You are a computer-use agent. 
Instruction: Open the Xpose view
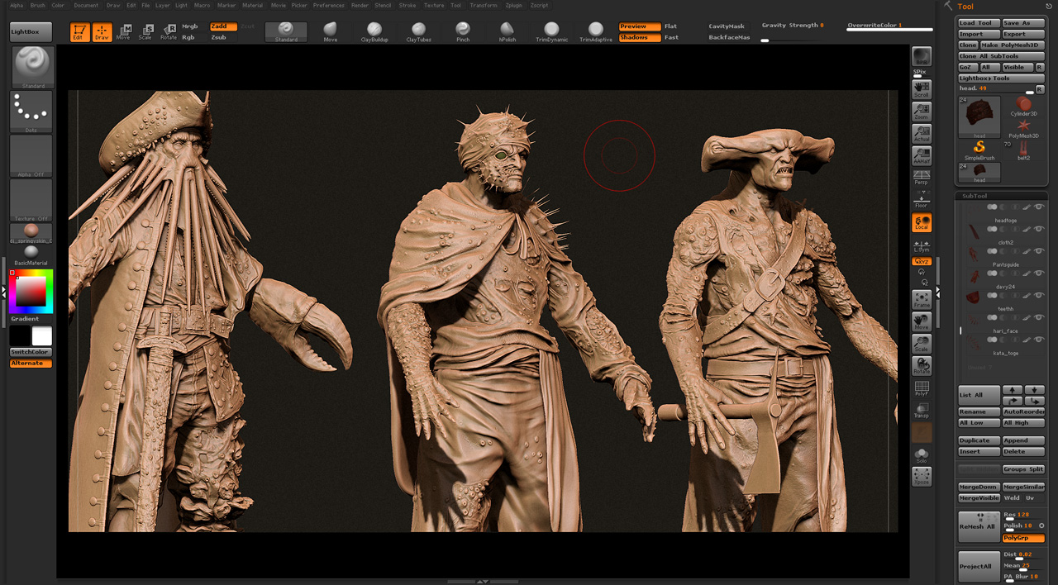pyautogui.click(x=922, y=477)
